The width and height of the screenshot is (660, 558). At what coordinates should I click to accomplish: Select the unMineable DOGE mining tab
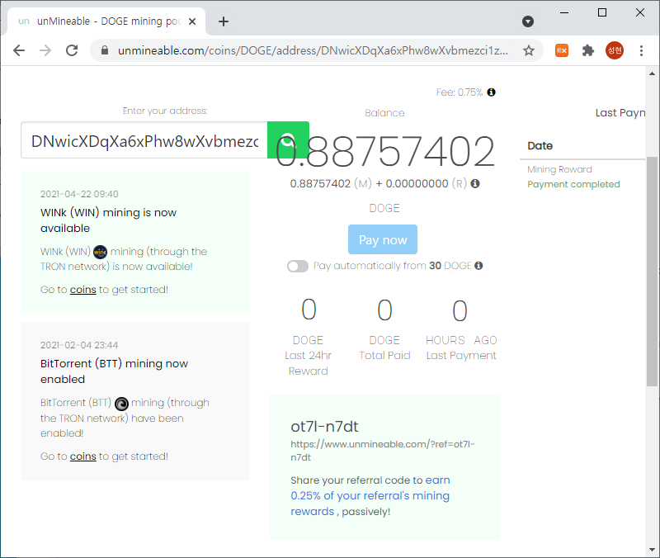click(x=106, y=21)
